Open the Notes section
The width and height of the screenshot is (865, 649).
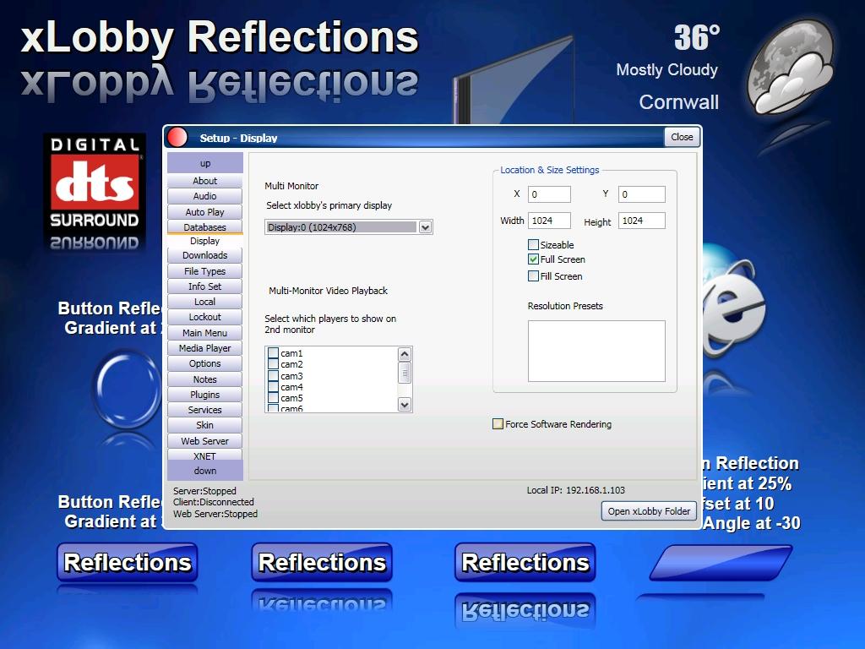click(204, 379)
